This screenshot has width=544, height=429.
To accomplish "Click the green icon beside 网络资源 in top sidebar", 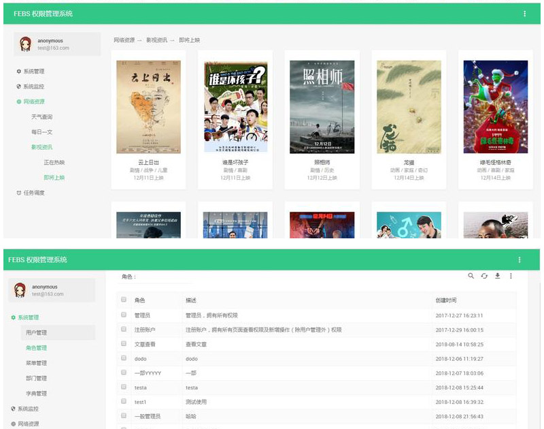I will pos(19,101).
